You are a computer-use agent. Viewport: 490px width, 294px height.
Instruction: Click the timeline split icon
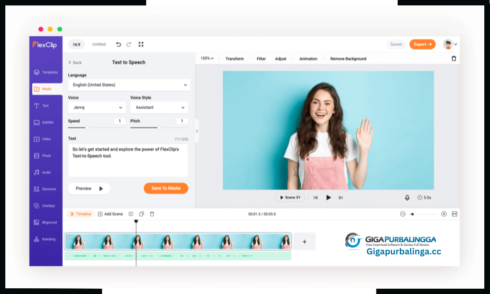point(131,214)
